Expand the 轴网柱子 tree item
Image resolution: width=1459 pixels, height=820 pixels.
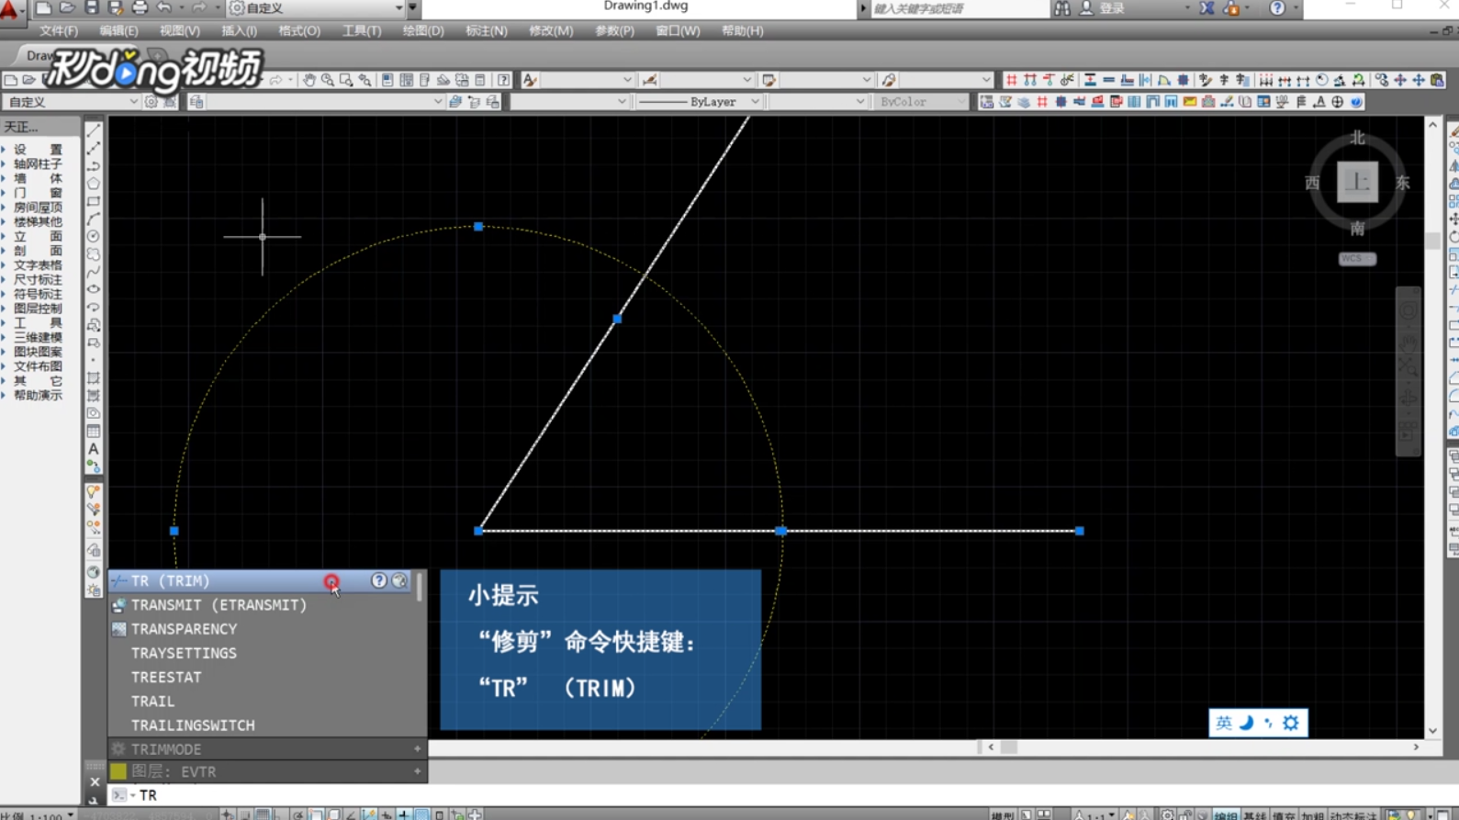coord(4,163)
